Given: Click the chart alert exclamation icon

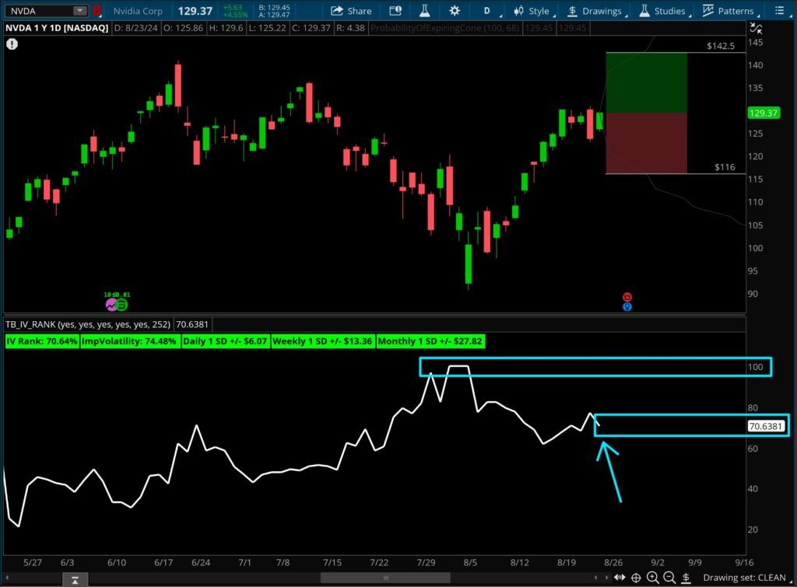Looking at the screenshot, I should pos(12,44).
